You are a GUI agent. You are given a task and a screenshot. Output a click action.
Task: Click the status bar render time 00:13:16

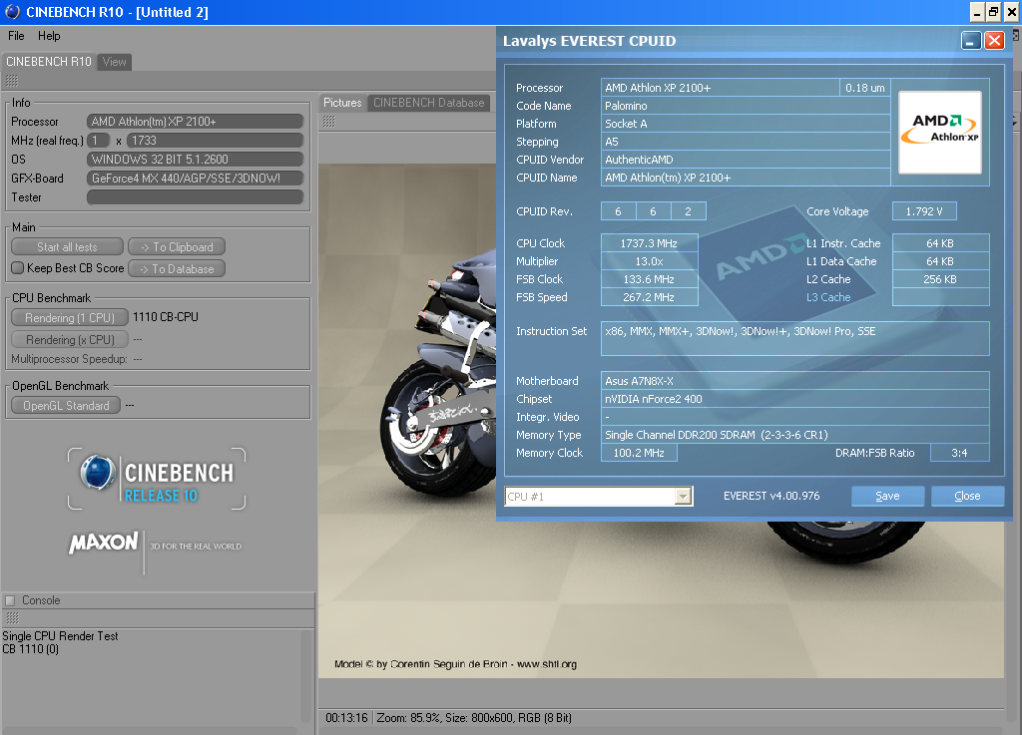[x=346, y=717]
